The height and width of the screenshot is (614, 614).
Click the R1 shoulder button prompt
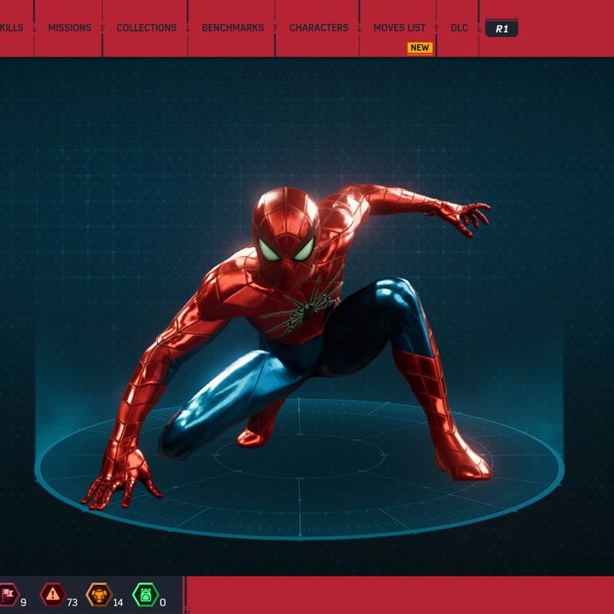[501, 28]
